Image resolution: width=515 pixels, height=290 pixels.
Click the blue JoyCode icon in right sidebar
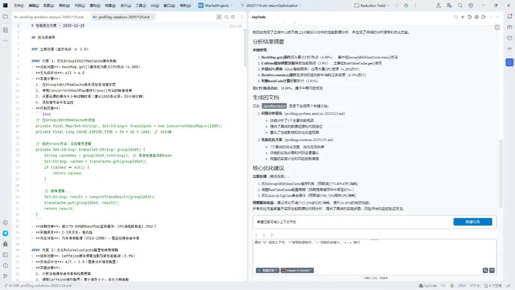pyautogui.click(x=509, y=62)
